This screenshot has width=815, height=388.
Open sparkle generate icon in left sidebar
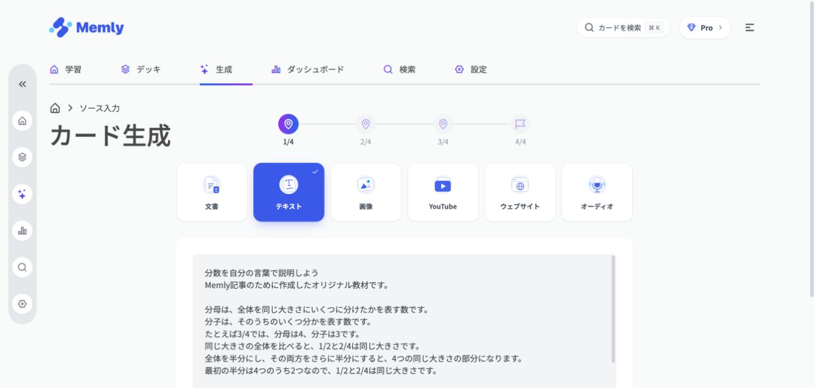pos(22,194)
